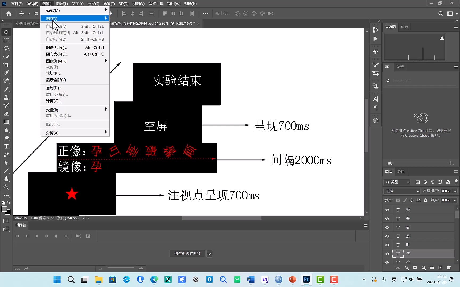Open the 滤镜 menu
Viewport: 460px width, 287px height.
[x=108, y=3]
